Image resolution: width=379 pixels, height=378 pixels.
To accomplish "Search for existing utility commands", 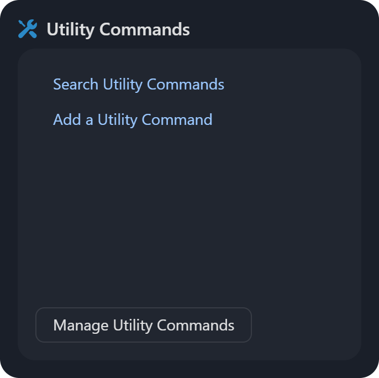I will [x=138, y=85].
